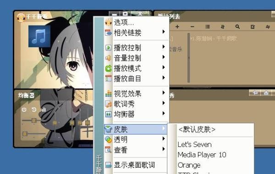Expand the 歌词秀 submenu arrow
This screenshot has height=174, width=275.
click(164, 103)
